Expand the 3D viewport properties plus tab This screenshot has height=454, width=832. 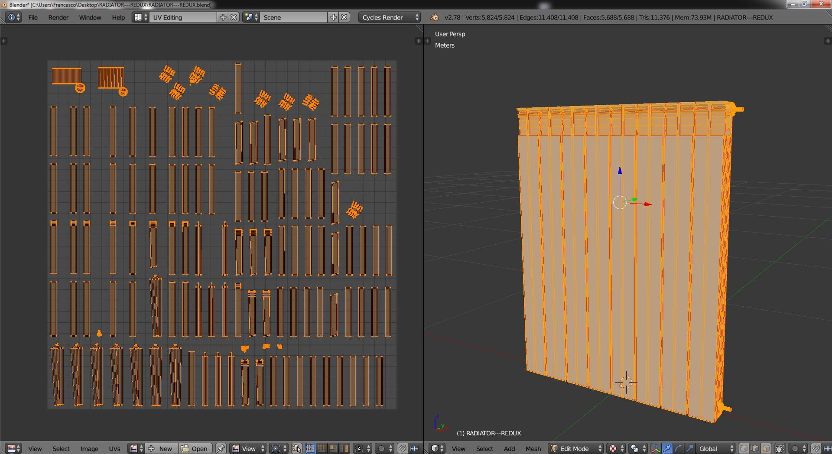[x=827, y=41]
